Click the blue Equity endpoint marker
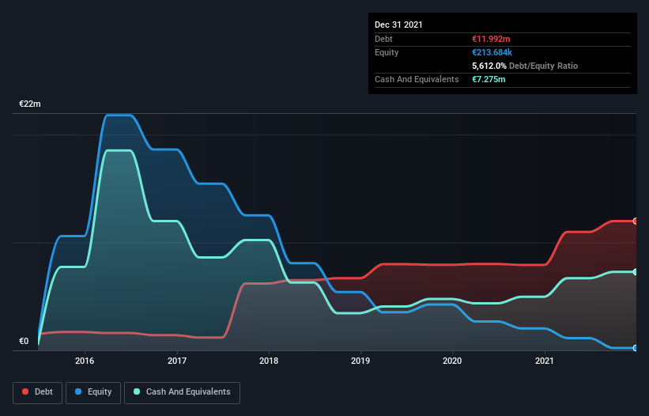Screen dimensions: 649x416 pyautogui.click(x=636, y=348)
